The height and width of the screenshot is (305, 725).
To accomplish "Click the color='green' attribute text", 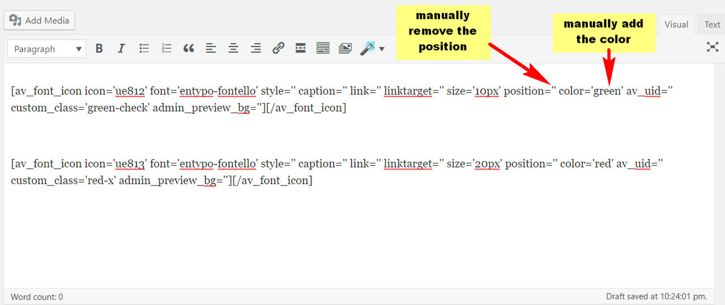I will coord(591,91).
